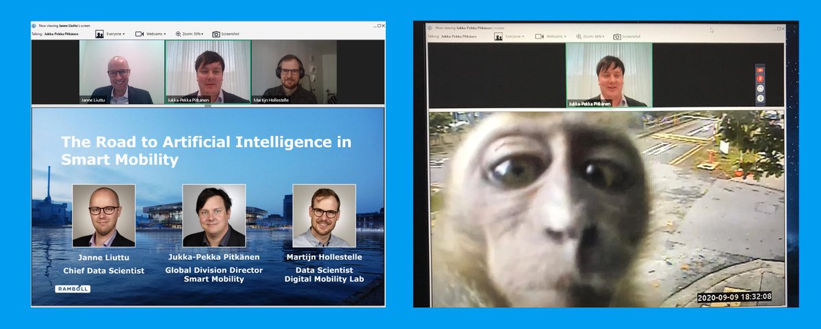Click the screen icon on the side control panel

(x=760, y=89)
